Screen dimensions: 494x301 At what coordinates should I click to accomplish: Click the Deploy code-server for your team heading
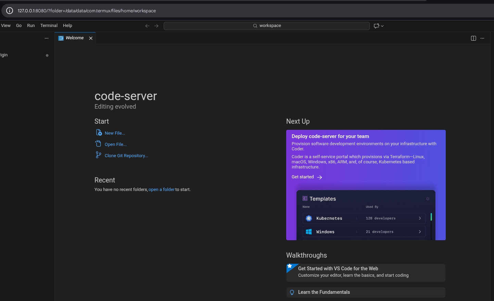tap(330, 136)
